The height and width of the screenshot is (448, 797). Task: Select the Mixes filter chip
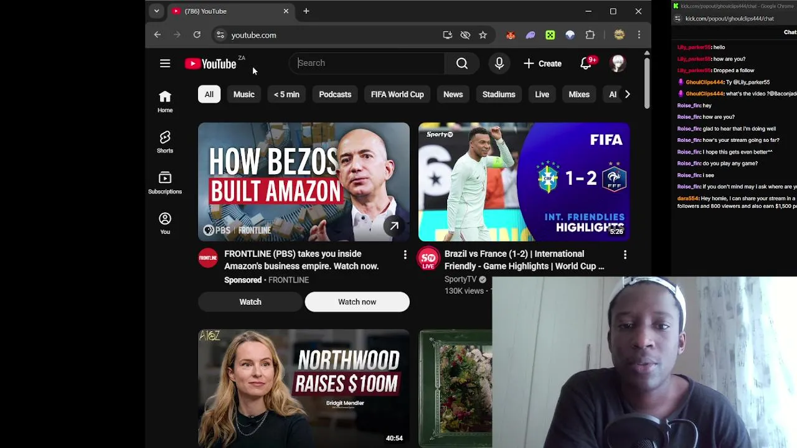point(579,95)
